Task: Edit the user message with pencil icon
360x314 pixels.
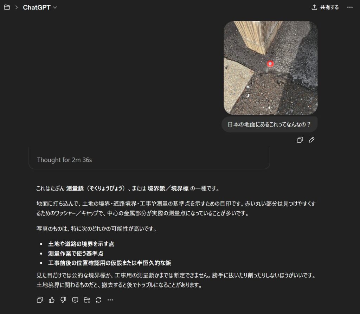Action: (311, 140)
